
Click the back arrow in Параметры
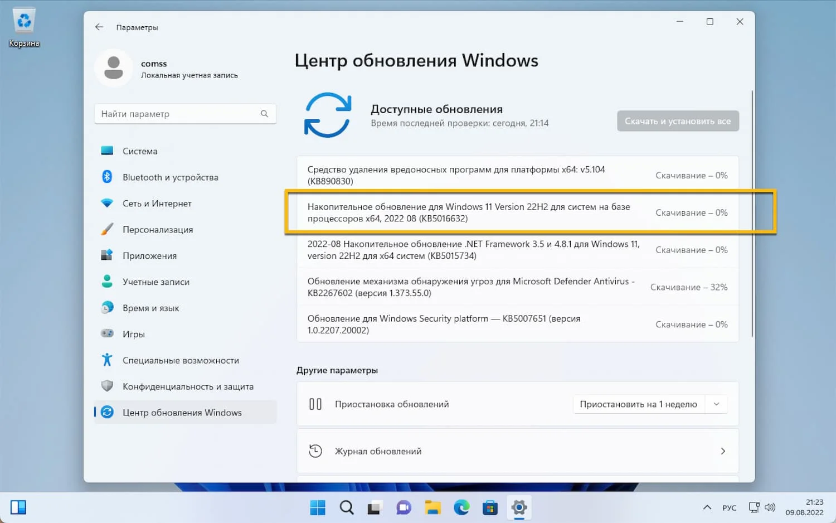[99, 27]
